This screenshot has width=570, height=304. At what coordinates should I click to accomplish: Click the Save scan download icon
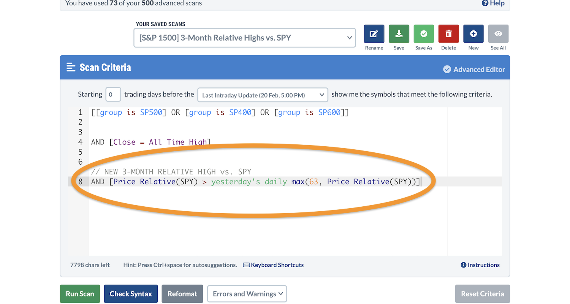click(399, 34)
